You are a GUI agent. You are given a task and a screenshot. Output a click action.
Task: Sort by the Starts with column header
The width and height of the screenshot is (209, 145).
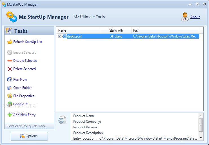point(116,30)
